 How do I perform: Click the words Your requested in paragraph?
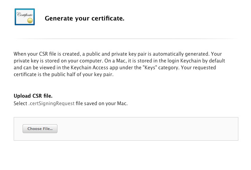point(198,68)
